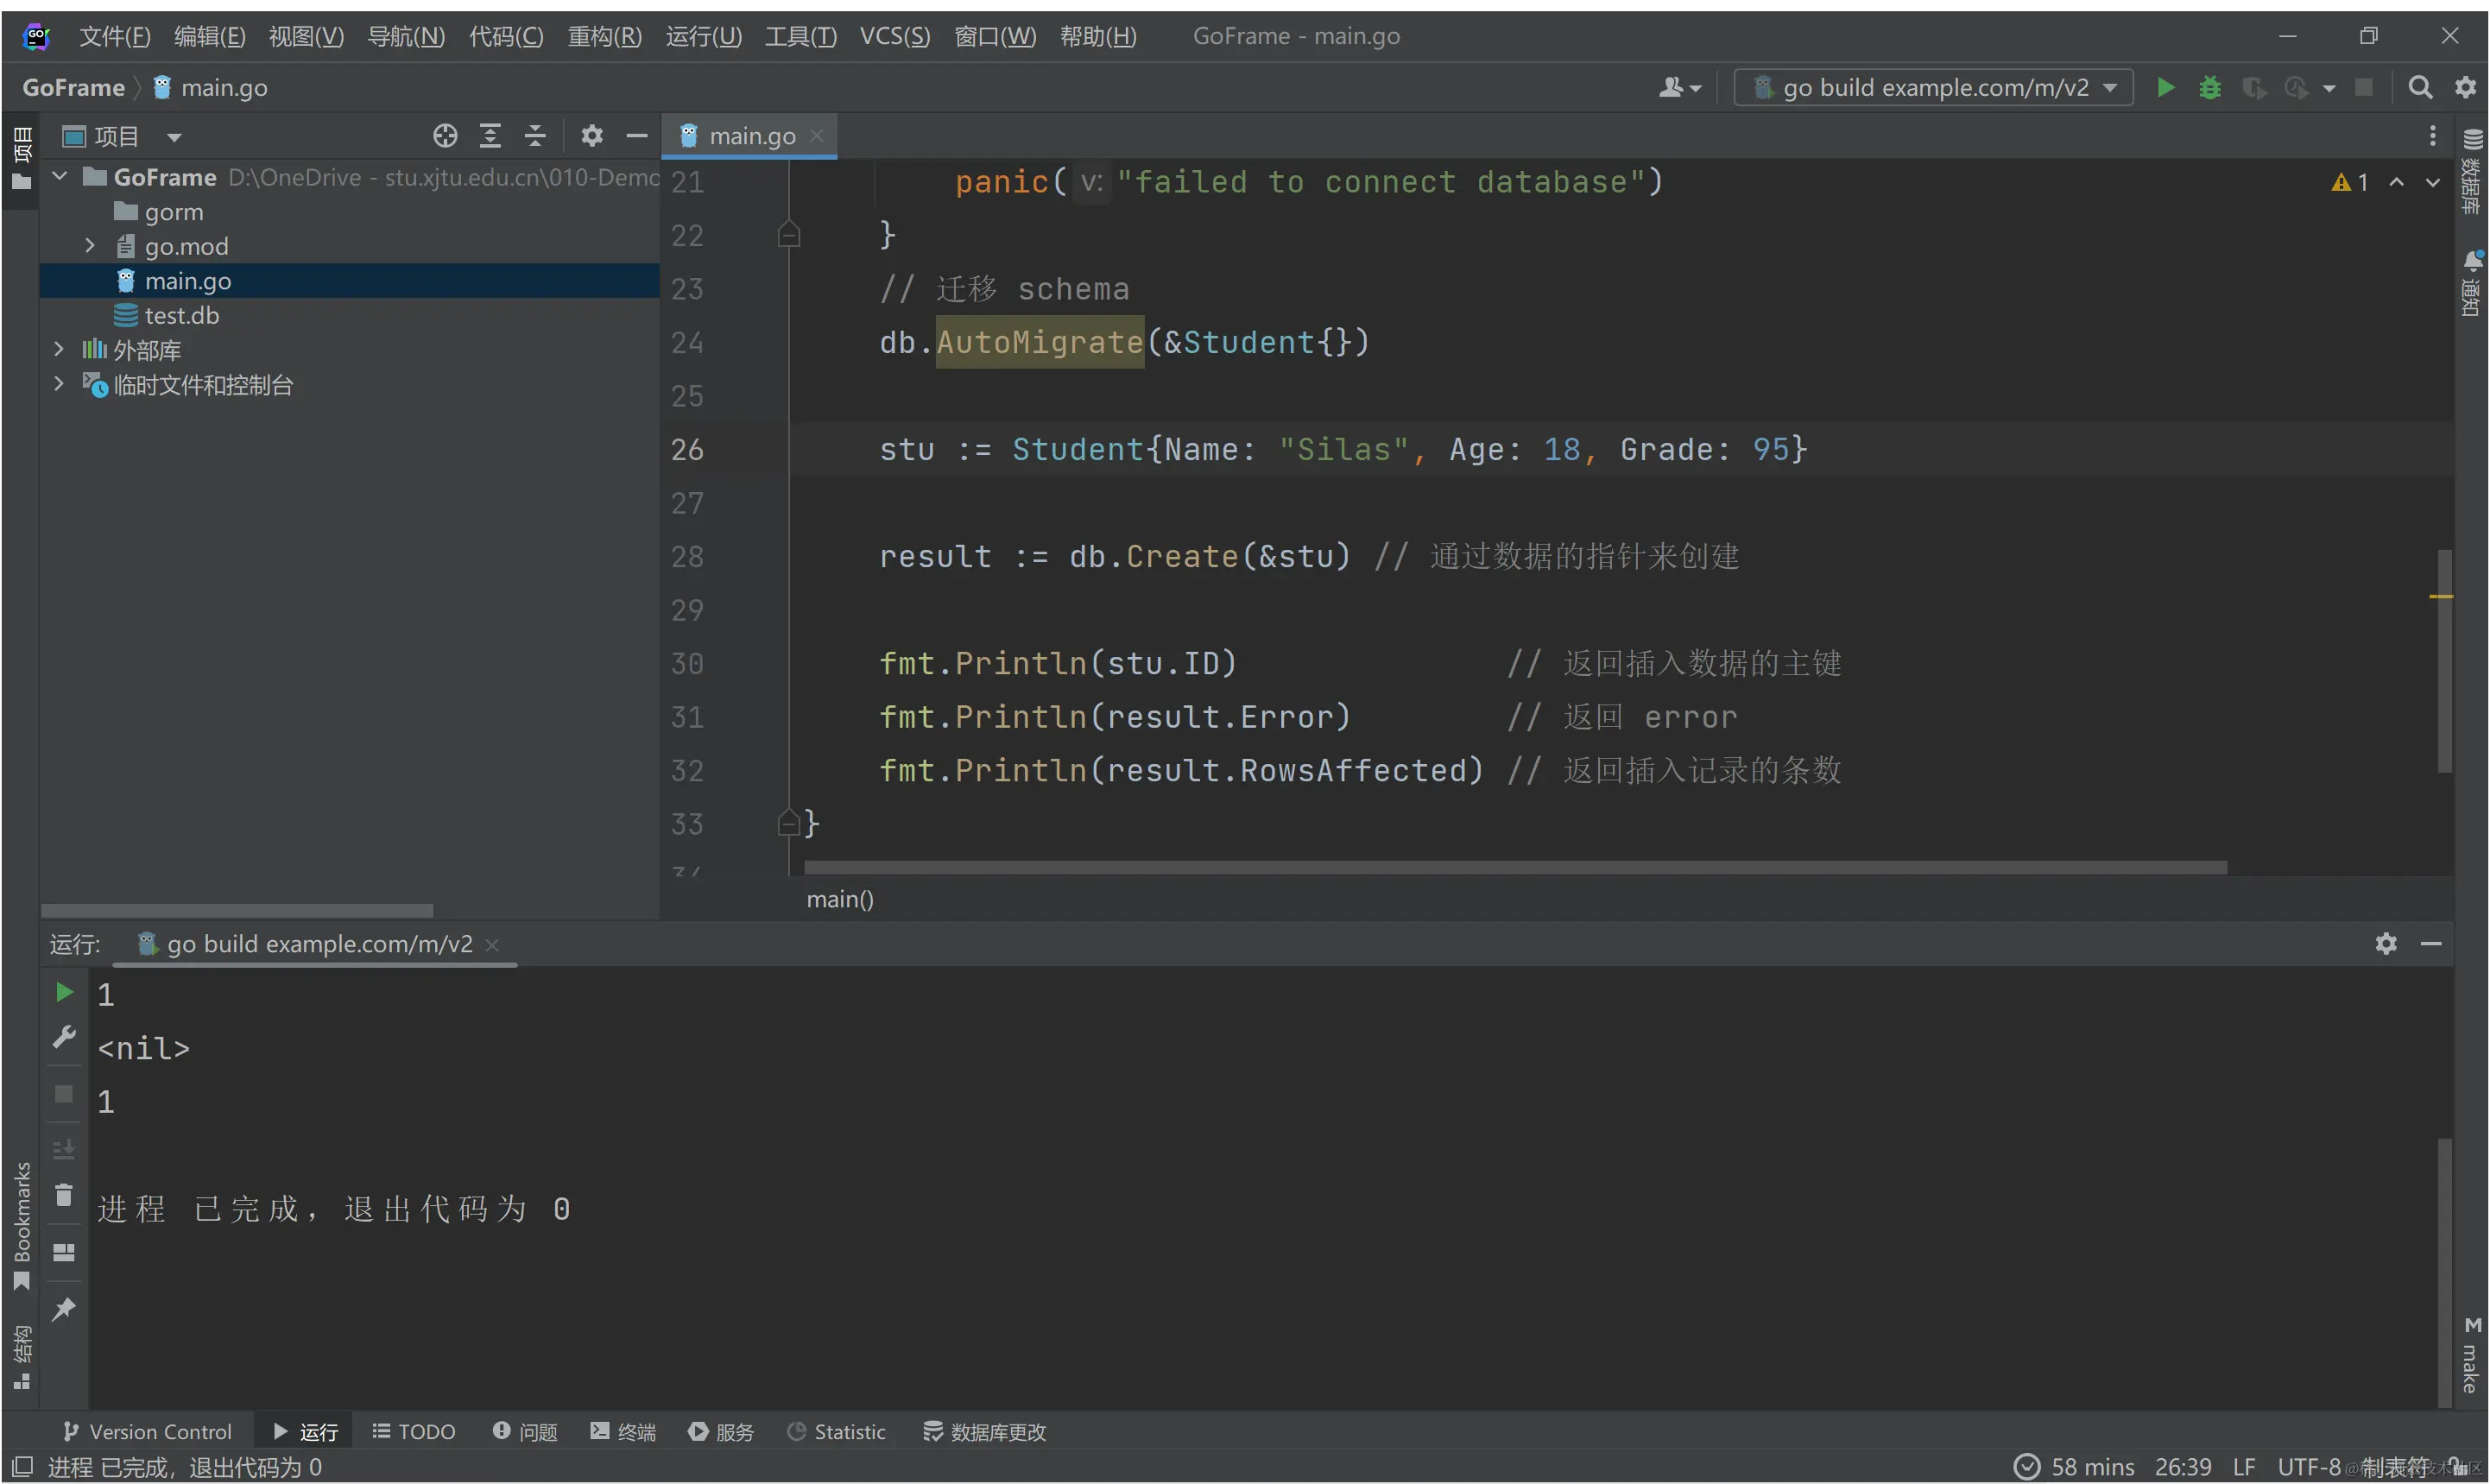This screenshot has width=2490, height=1484.
Task: Clear run console with trash icon
Action: [64, 1196]
